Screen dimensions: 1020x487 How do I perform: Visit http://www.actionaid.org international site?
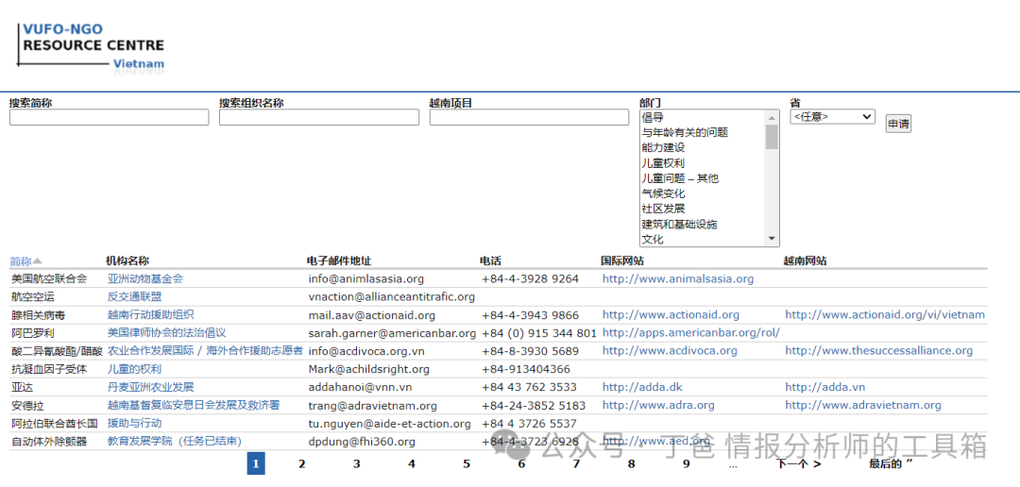pyautogui.click(x=671, y=314)
